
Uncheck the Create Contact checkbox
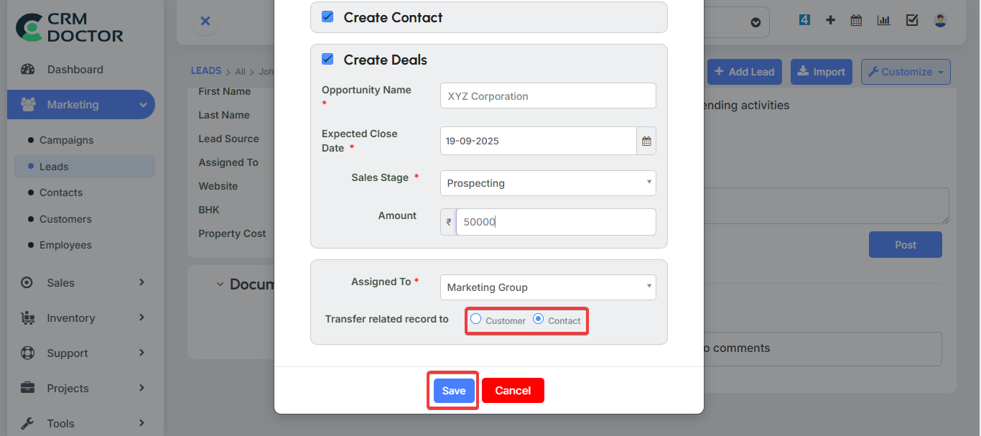coord(327,17)
